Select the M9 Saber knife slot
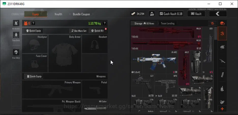 click(95, 106)
